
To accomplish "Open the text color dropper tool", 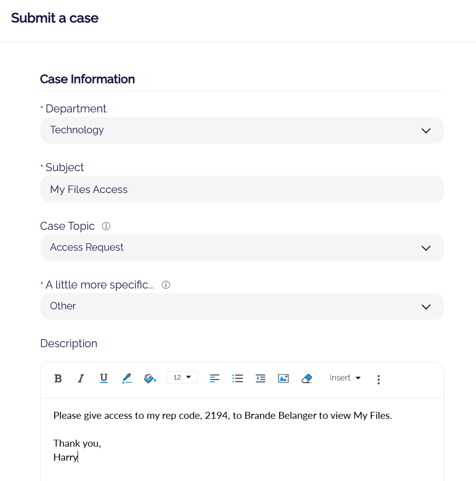I will click(127, 379).
